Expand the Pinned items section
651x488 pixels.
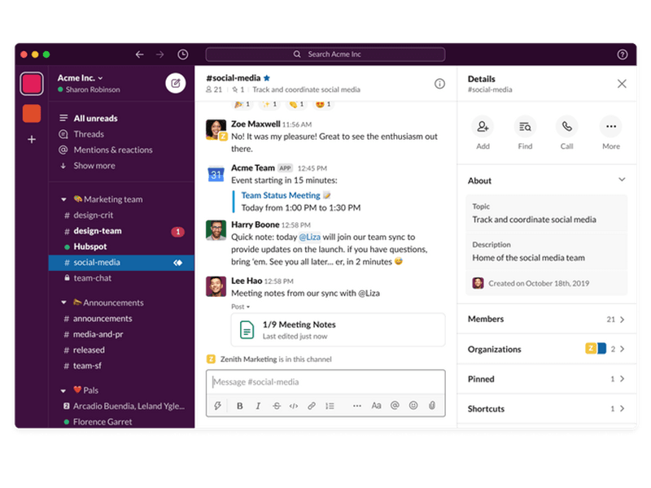click(546, 378)
